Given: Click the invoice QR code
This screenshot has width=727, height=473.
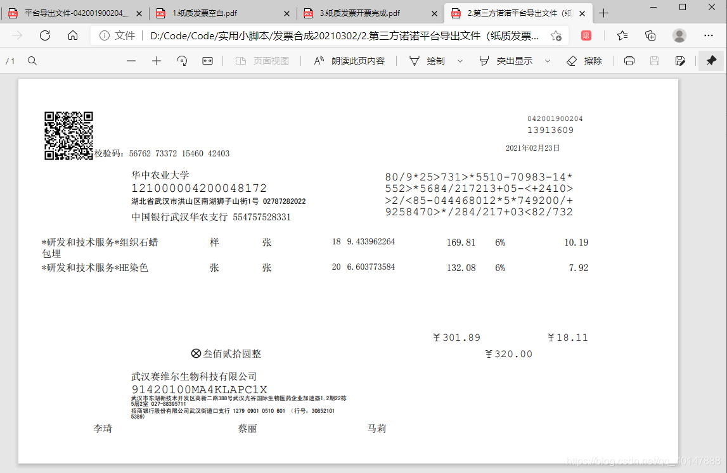Looking at the screenshot, I should 68,136.
